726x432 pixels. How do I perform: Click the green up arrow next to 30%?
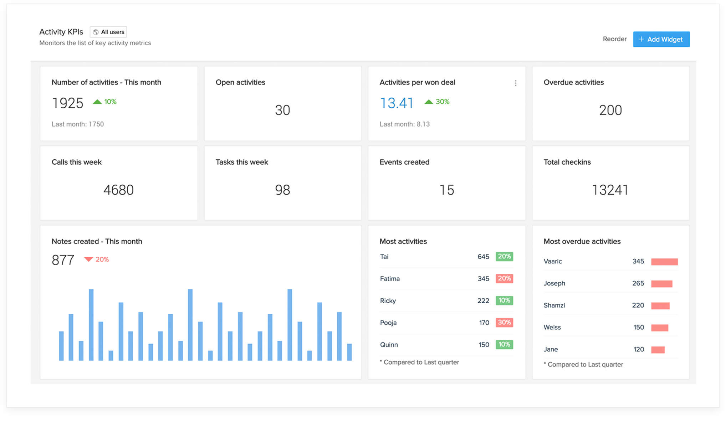429,102
